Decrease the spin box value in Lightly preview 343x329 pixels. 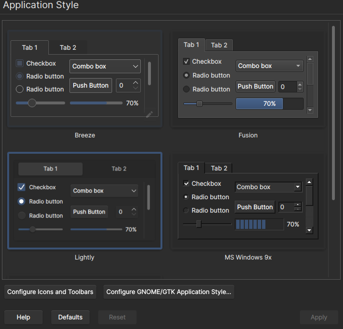pos(134,214)
